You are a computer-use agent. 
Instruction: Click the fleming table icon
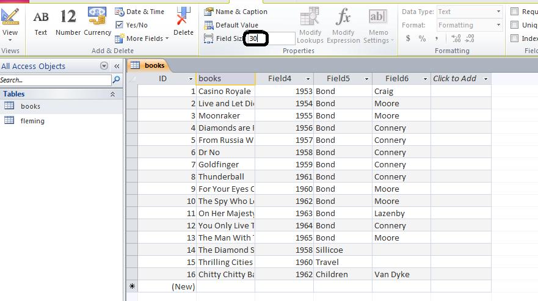(9, 120)
